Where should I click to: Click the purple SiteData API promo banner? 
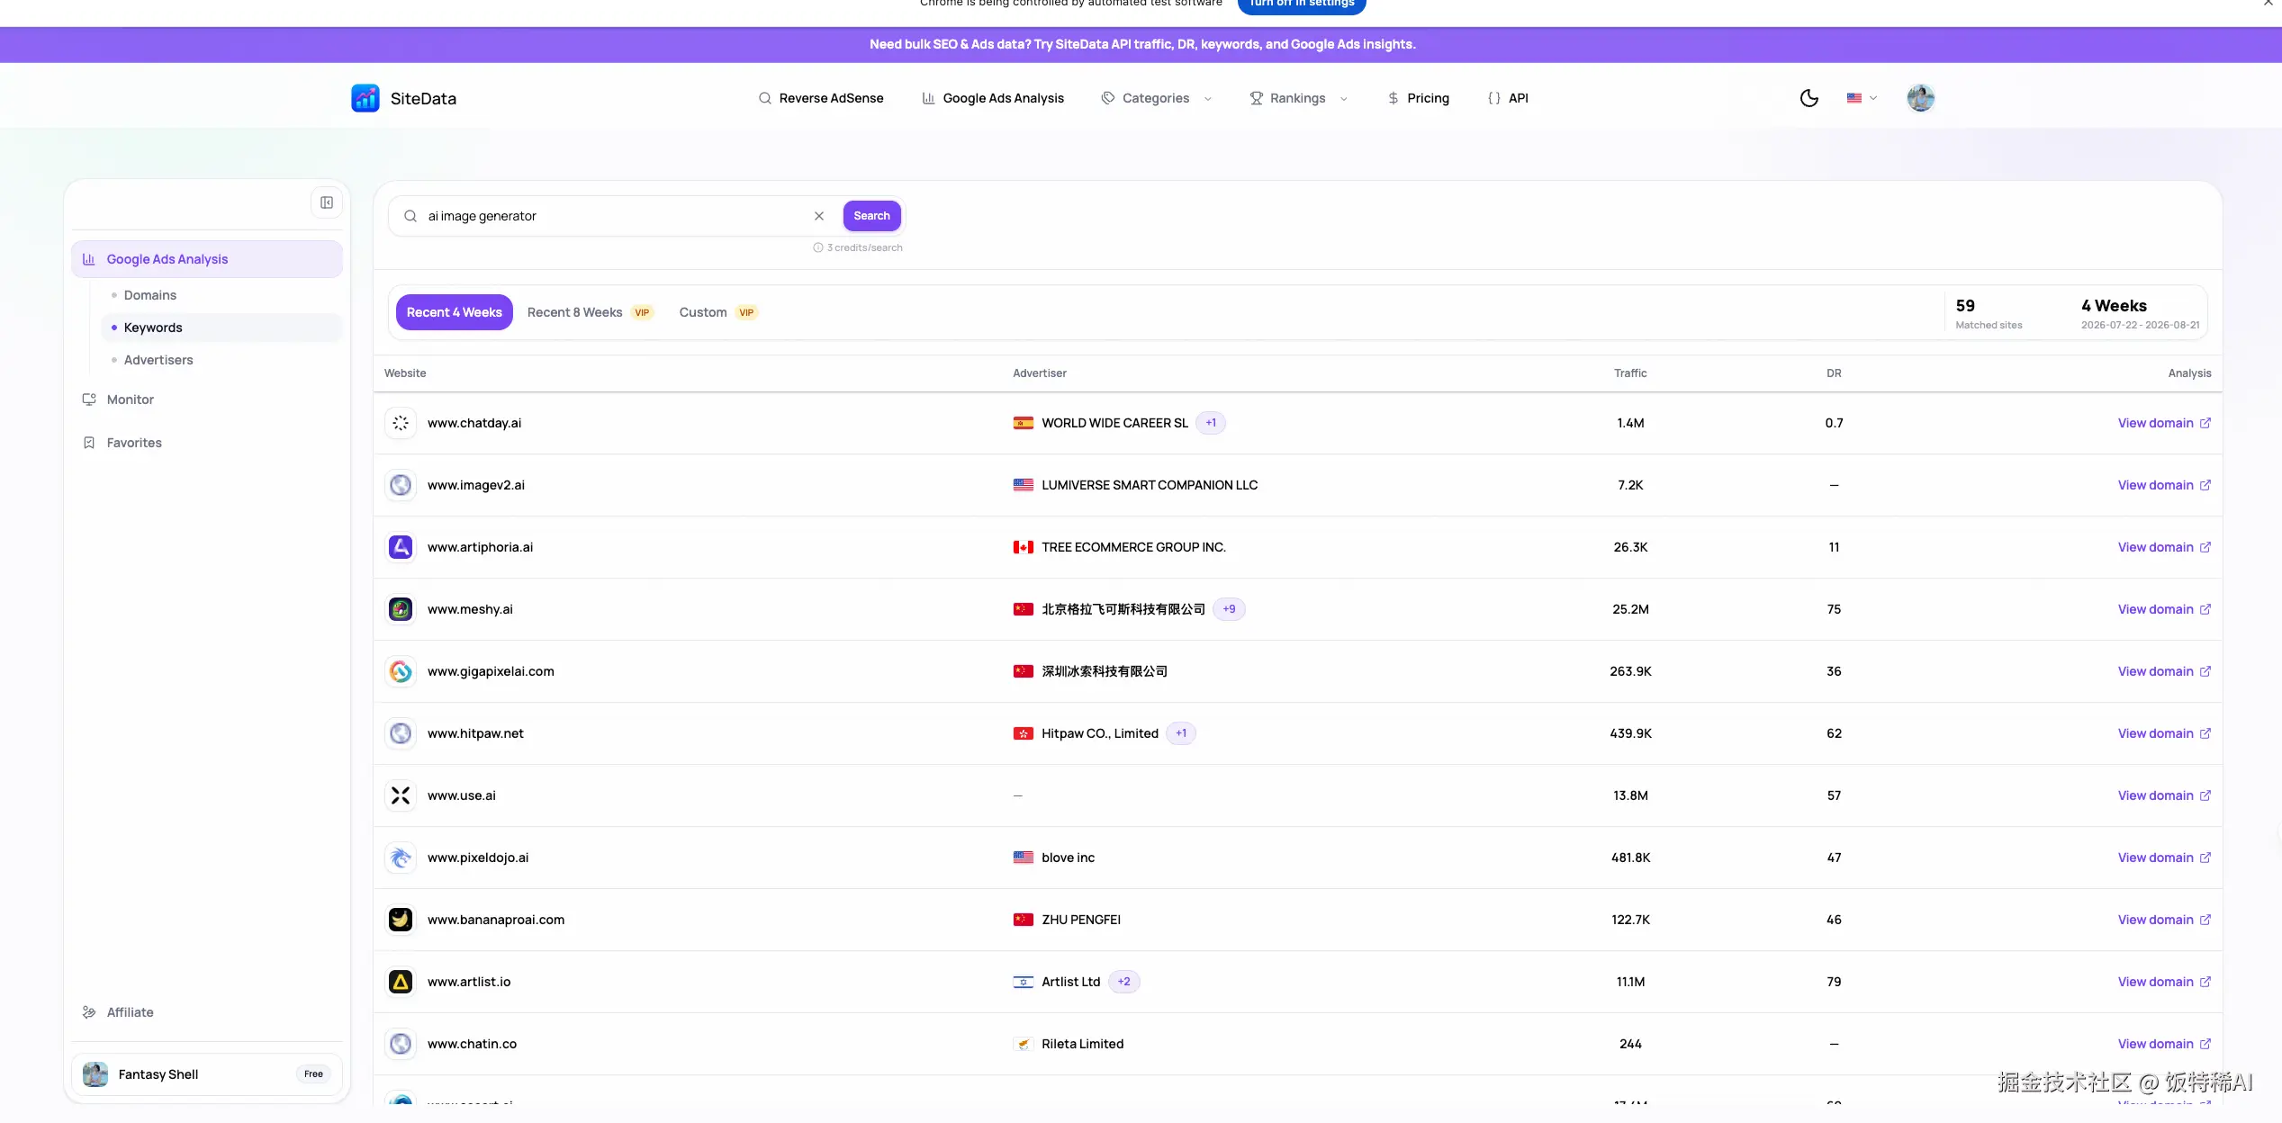1141,44
